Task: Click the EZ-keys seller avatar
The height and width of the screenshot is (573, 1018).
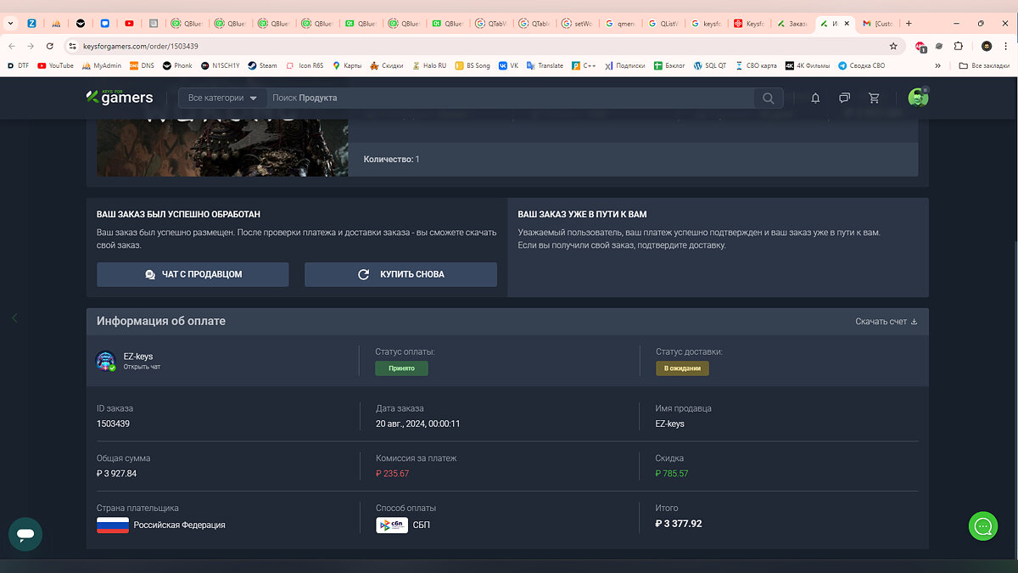Action: click(106, 361)
